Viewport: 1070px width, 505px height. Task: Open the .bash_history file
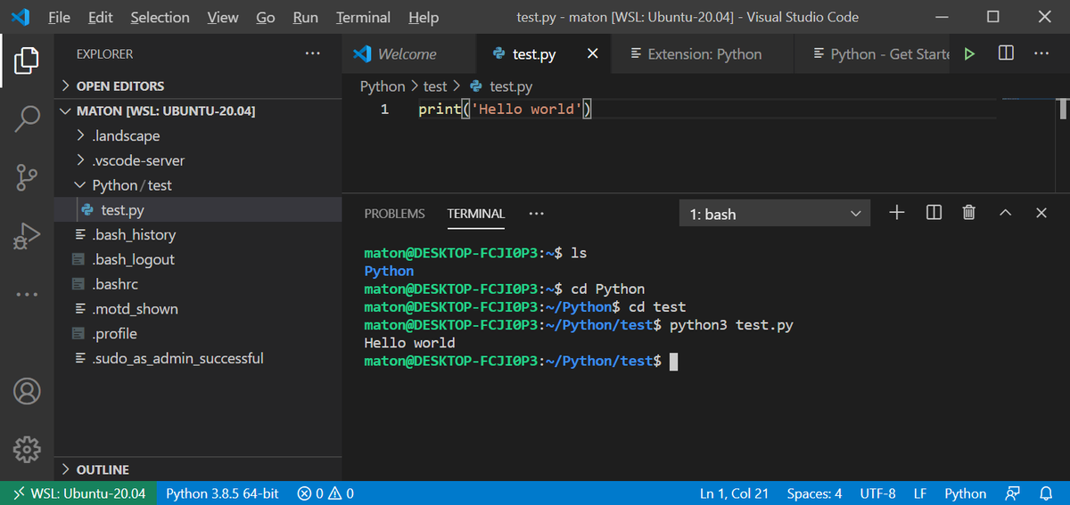pyautogui.click(x=199, y=235)
